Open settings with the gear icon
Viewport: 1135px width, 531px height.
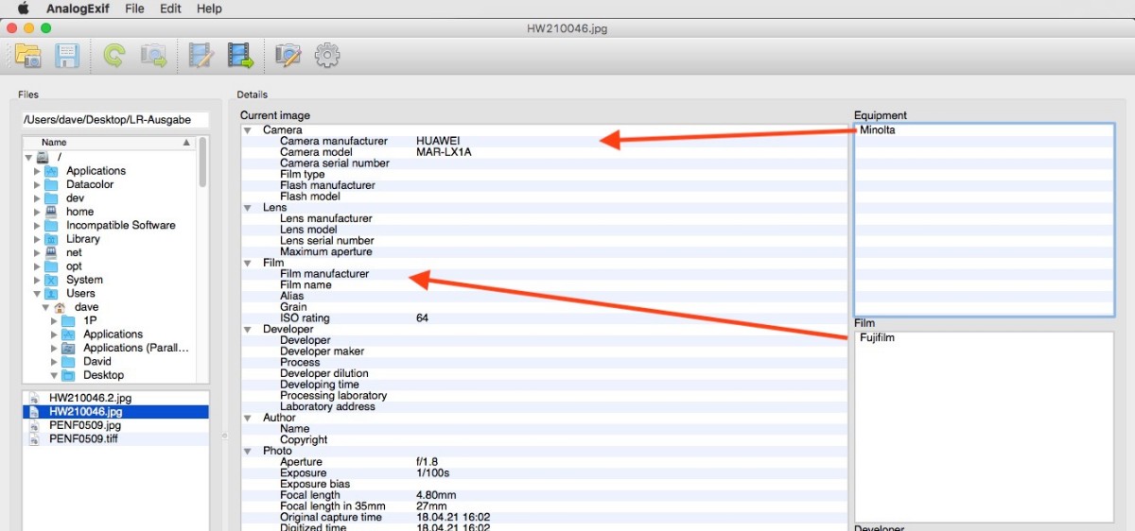pyautogui.click(x=327, y=56)
